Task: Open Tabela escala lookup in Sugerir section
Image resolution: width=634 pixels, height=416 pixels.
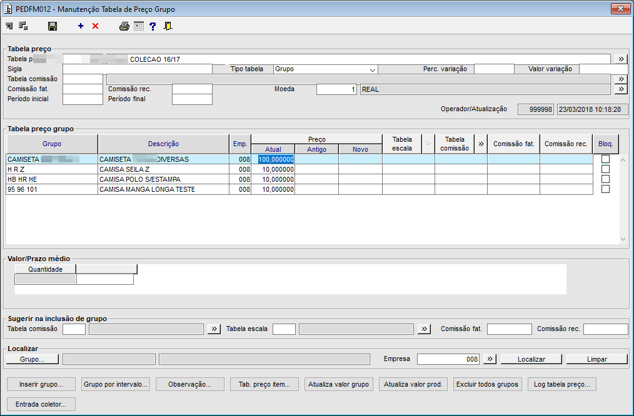Action: coord(424,329)
